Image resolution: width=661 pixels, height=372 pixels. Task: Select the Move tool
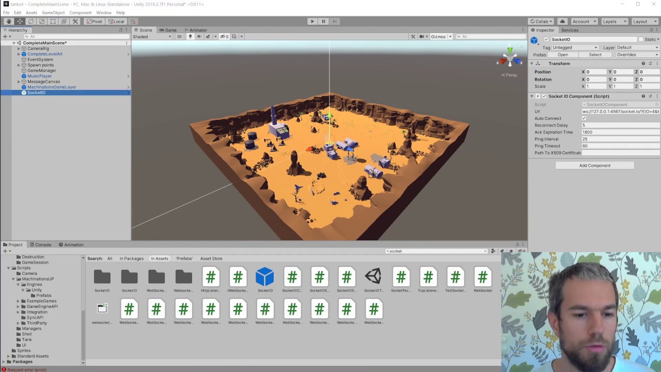[x=20, y=21]
